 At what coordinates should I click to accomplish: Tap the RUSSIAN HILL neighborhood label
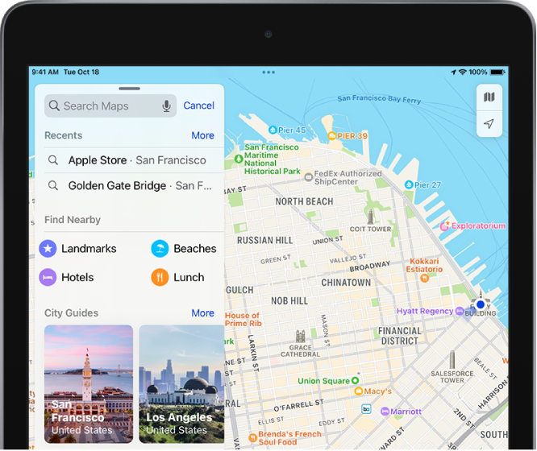264,240
